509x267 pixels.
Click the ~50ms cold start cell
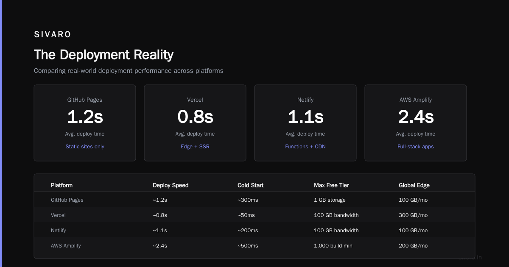coord(246,215)
